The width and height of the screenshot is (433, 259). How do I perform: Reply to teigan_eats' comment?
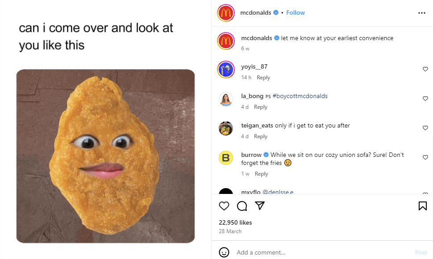pos(261,136)
